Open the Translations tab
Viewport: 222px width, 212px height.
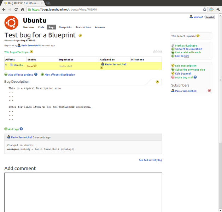point(83,27)
